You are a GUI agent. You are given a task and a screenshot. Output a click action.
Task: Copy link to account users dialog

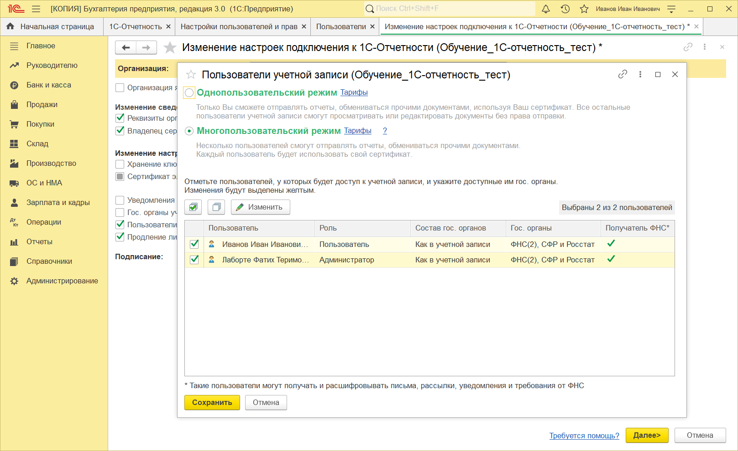point(623,74)
